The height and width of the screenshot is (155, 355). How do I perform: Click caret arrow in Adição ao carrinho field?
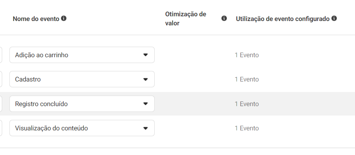[x=146, y=55]
